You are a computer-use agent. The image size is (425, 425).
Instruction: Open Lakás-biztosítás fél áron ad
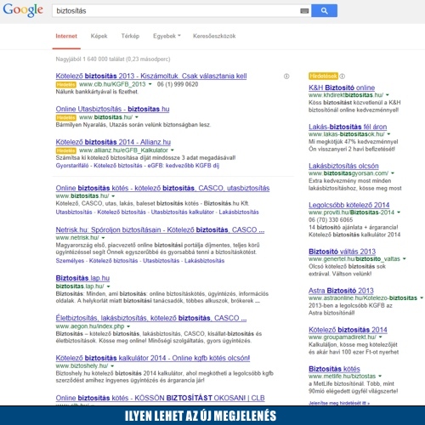pyautogui.click(x=348, y=127)
